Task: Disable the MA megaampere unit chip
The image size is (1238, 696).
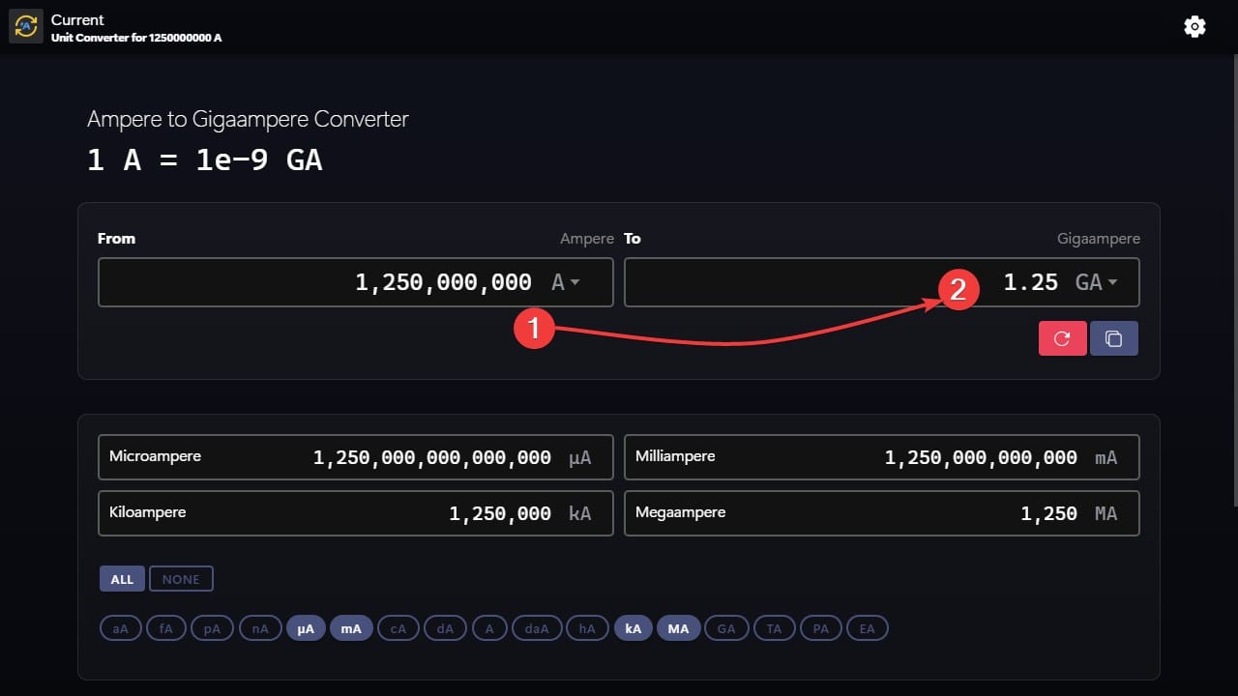Action: [x=679, y=627]
